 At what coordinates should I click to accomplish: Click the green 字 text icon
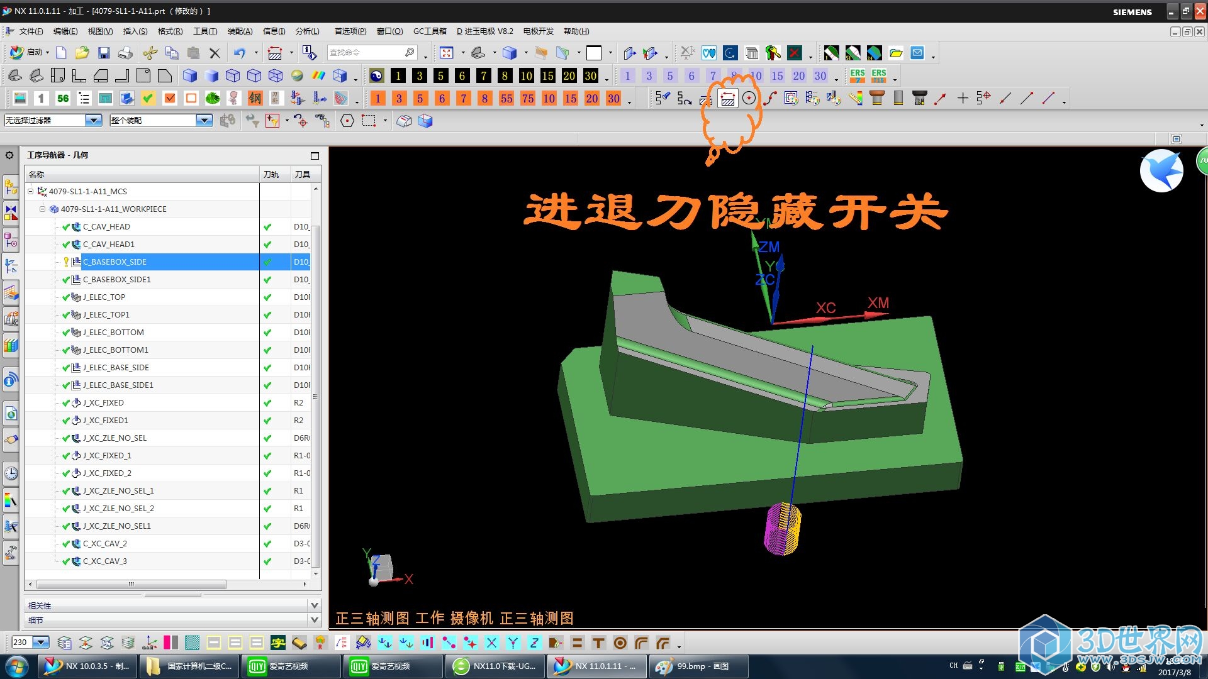coord(278,643)
